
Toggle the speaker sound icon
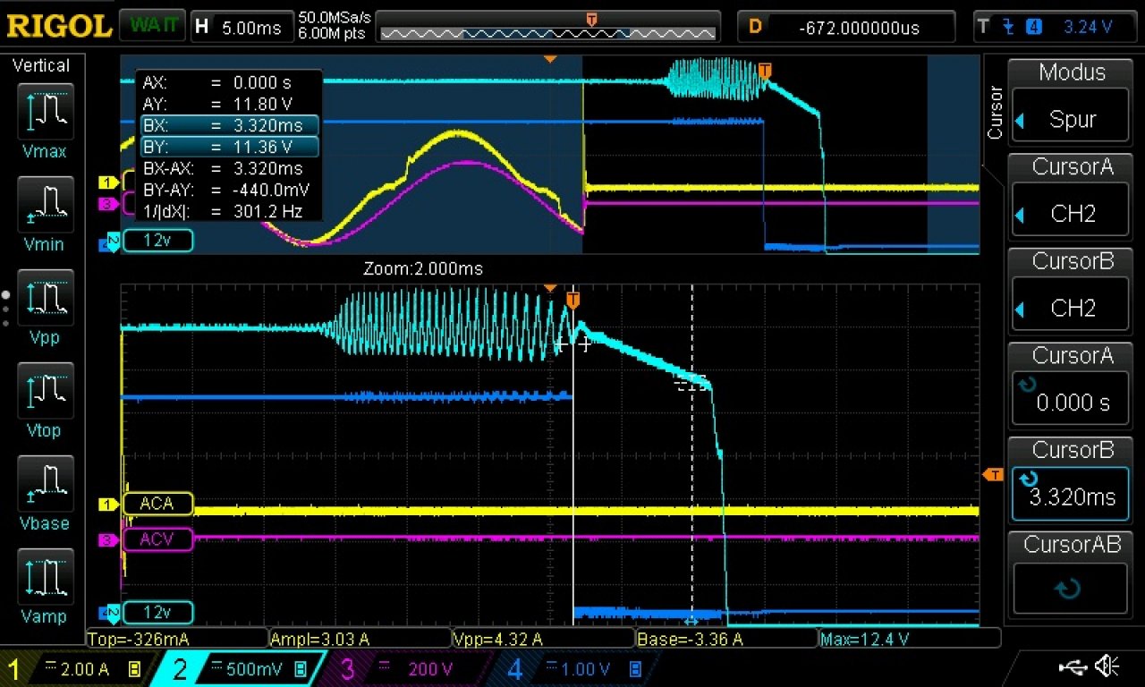[x=1107, y=666]
